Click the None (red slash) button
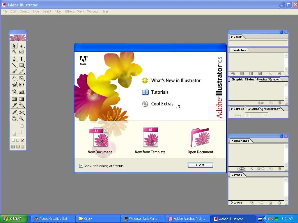The image size is (298, 223). pyautogui.click(x=23, y=140)
